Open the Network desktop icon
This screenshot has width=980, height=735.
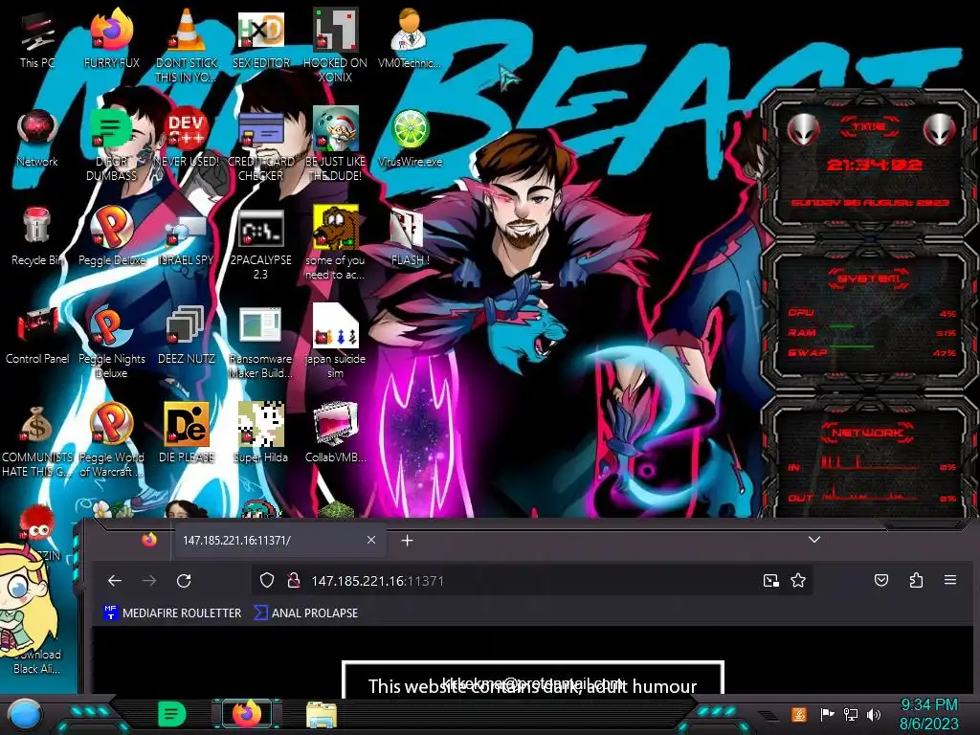click(37, 138)
